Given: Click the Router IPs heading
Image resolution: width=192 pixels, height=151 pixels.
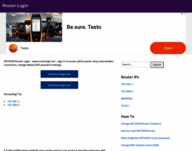Looking at the screenshot, I should [x=130, y=77].
